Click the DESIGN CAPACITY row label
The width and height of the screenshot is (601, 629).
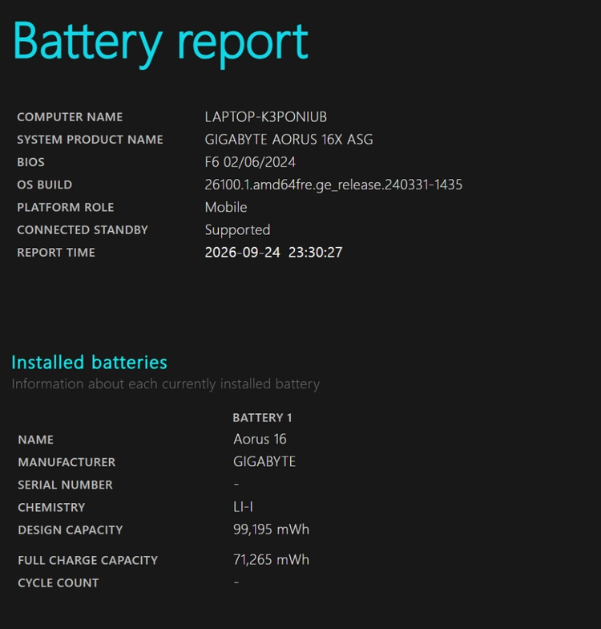[x=71, y=530]
